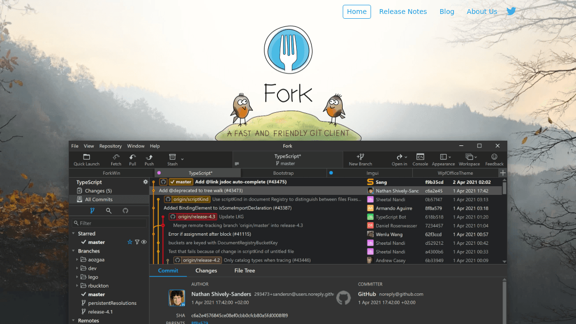Click the Changes (5) document icon
This screenshot has width=576, height=324.
click(x=80, y=191)
